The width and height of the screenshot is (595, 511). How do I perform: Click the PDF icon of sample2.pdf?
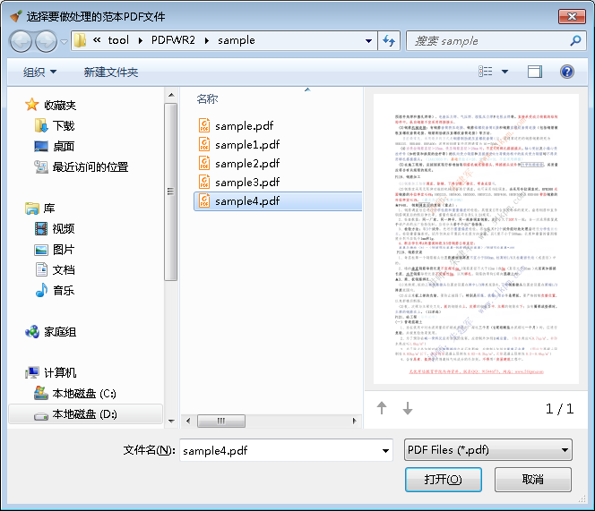tap(204, 163)
